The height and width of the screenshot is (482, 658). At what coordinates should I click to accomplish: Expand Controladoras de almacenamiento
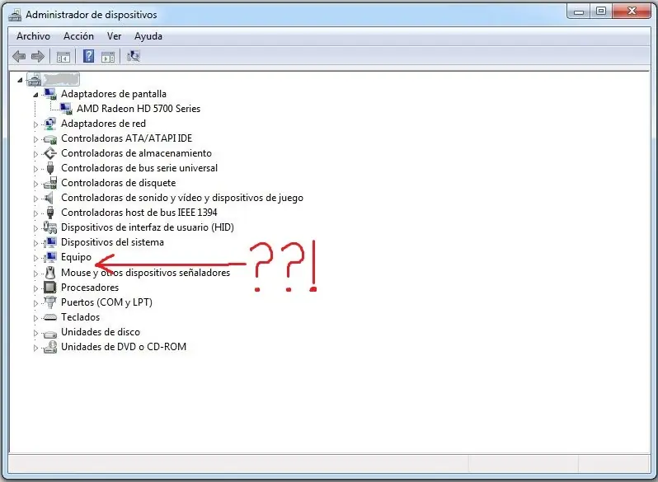(35, 154)
